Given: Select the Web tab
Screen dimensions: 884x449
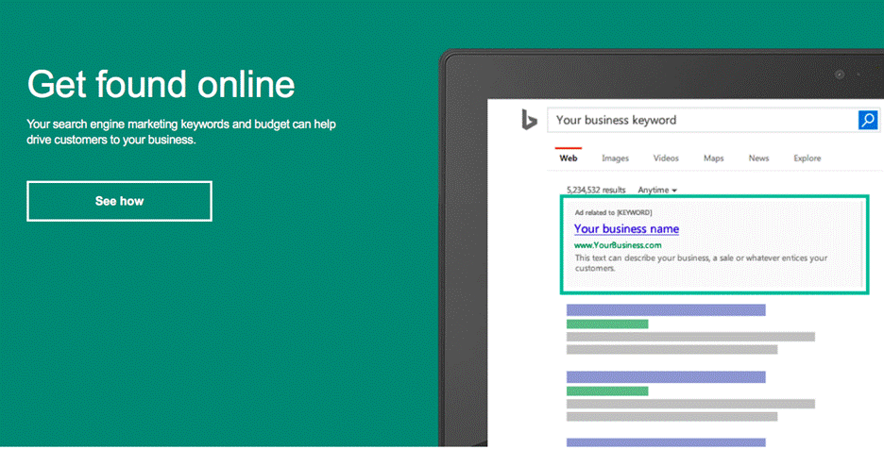Looking at the screenshot, I should (x=569, y=158).
